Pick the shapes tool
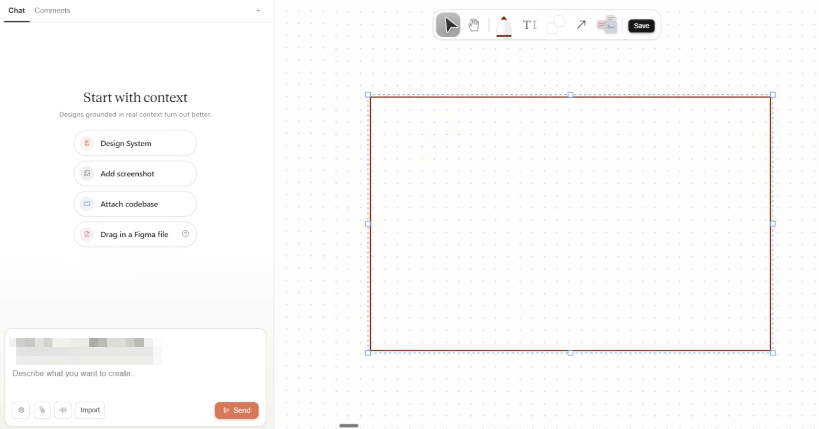 pos(556,25)
